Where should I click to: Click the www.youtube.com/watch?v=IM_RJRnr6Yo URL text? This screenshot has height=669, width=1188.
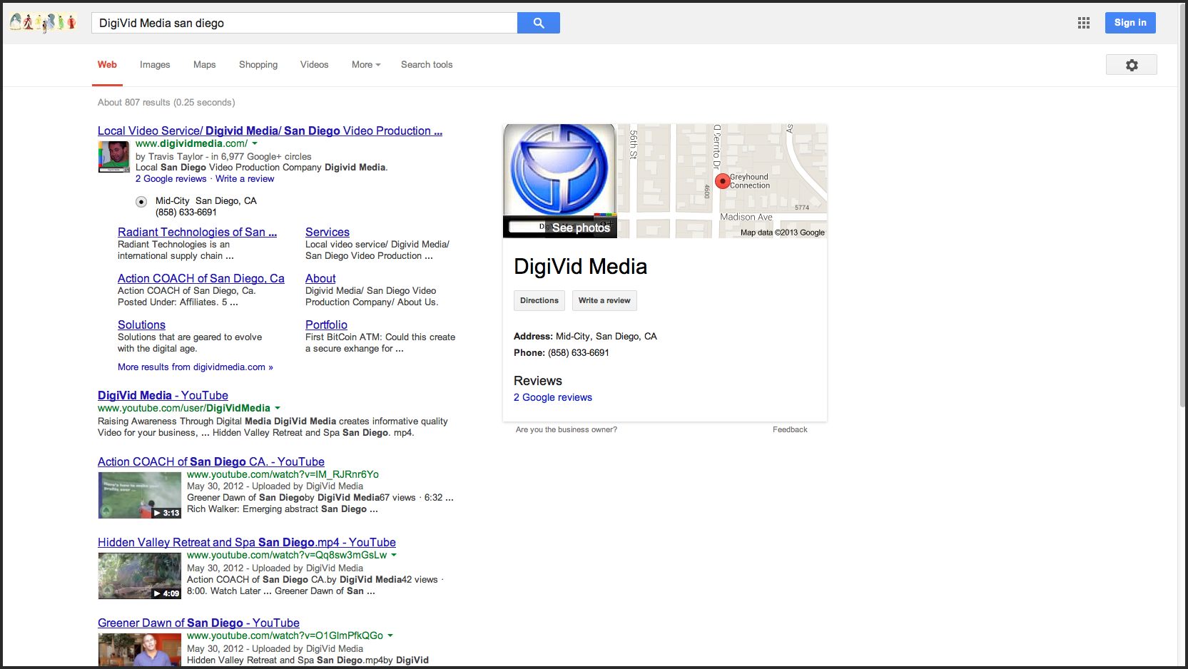[283, 475]
